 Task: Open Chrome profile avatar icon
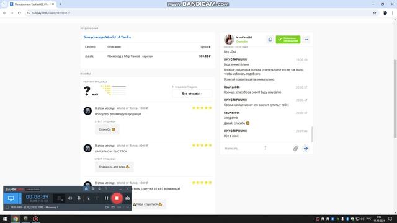click(385, 13)
